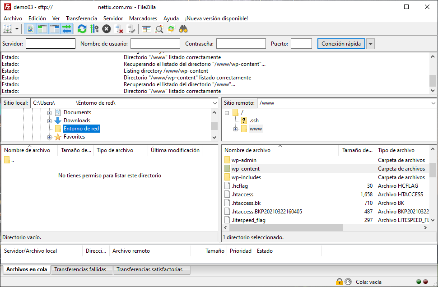
Task: Expand the www folder in remote tree
Action: pos(236,129)
